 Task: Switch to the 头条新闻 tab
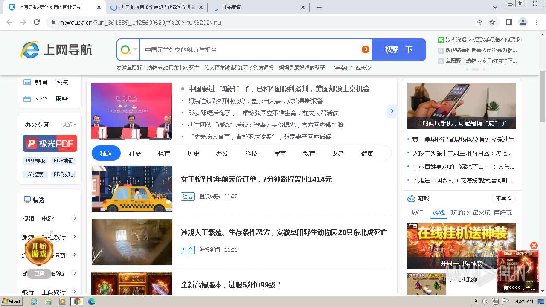(x=258, y=7)
